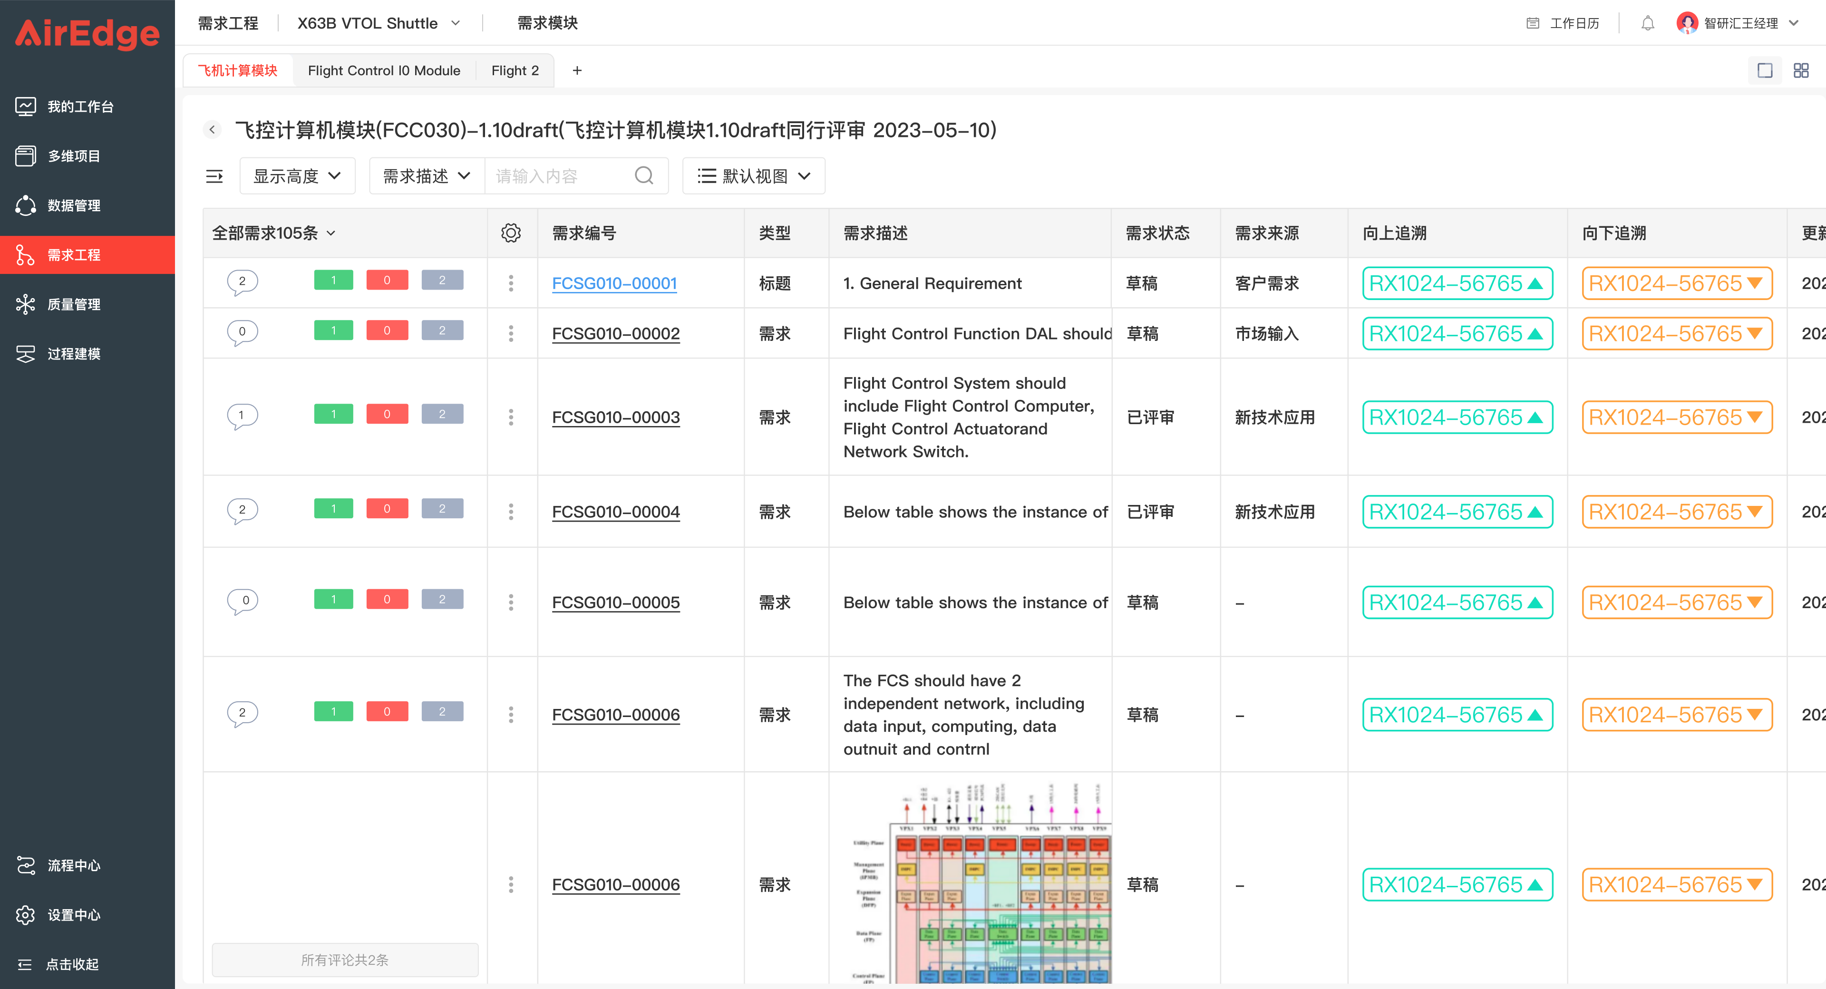1826x989 pixels.
Task: Switch to grid layout view icon
Action: click(x=1800, y=70)
